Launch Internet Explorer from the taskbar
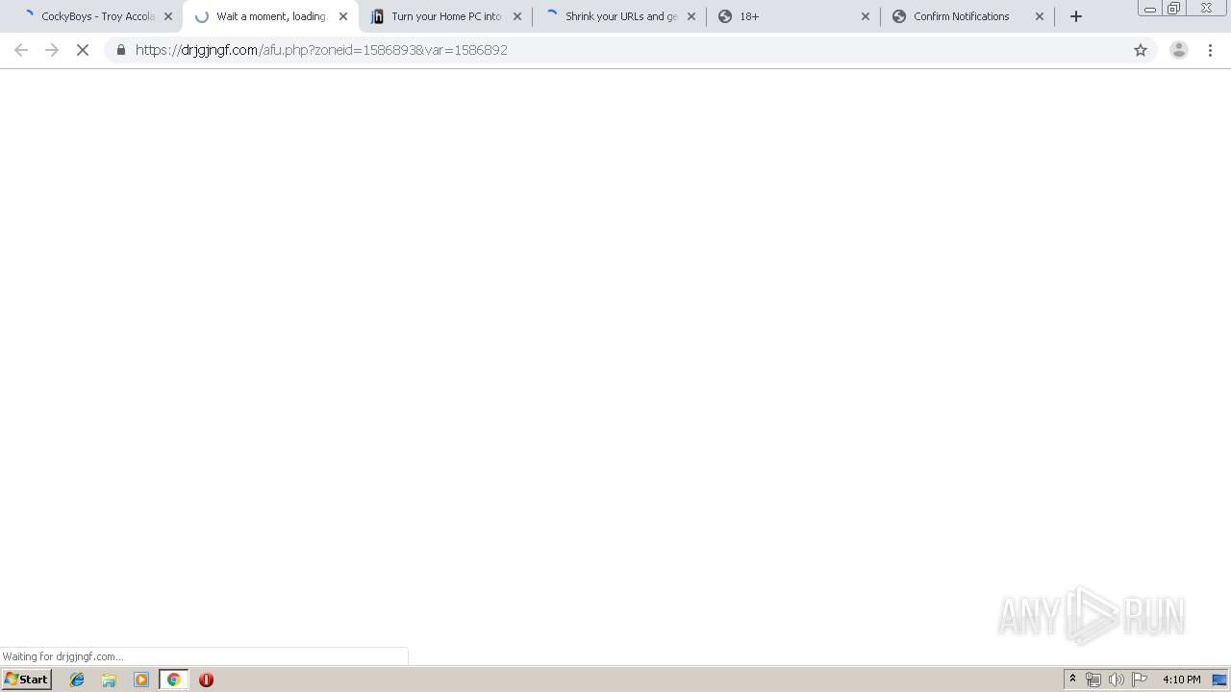 [x=77, y=680]
